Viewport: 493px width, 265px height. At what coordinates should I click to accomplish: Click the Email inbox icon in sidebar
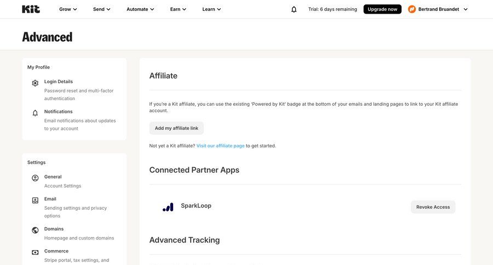[35, 200]
